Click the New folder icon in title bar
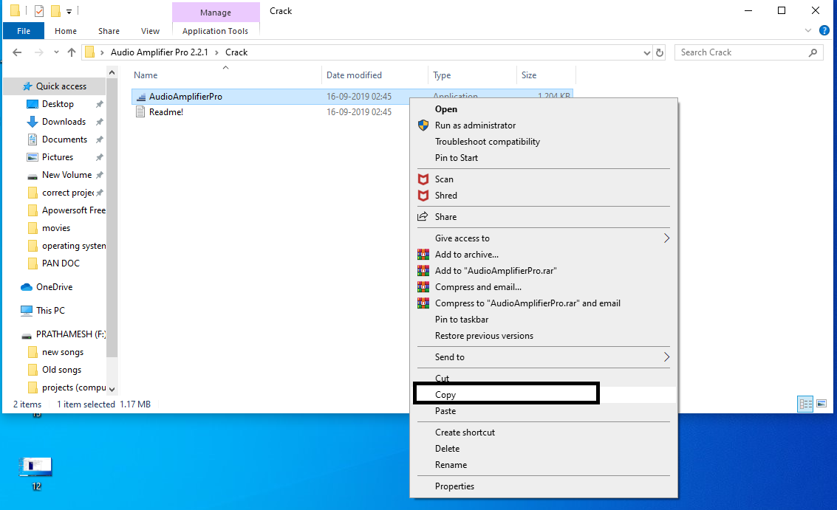The image size is (837, 510). [55, 10]
